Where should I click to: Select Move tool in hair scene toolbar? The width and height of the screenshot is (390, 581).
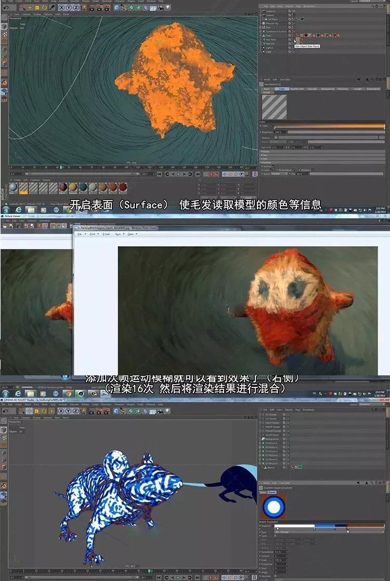tap(30, 7)
